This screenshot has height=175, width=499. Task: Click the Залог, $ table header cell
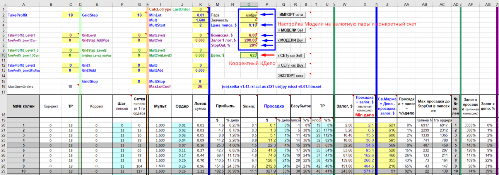point(344,106)
